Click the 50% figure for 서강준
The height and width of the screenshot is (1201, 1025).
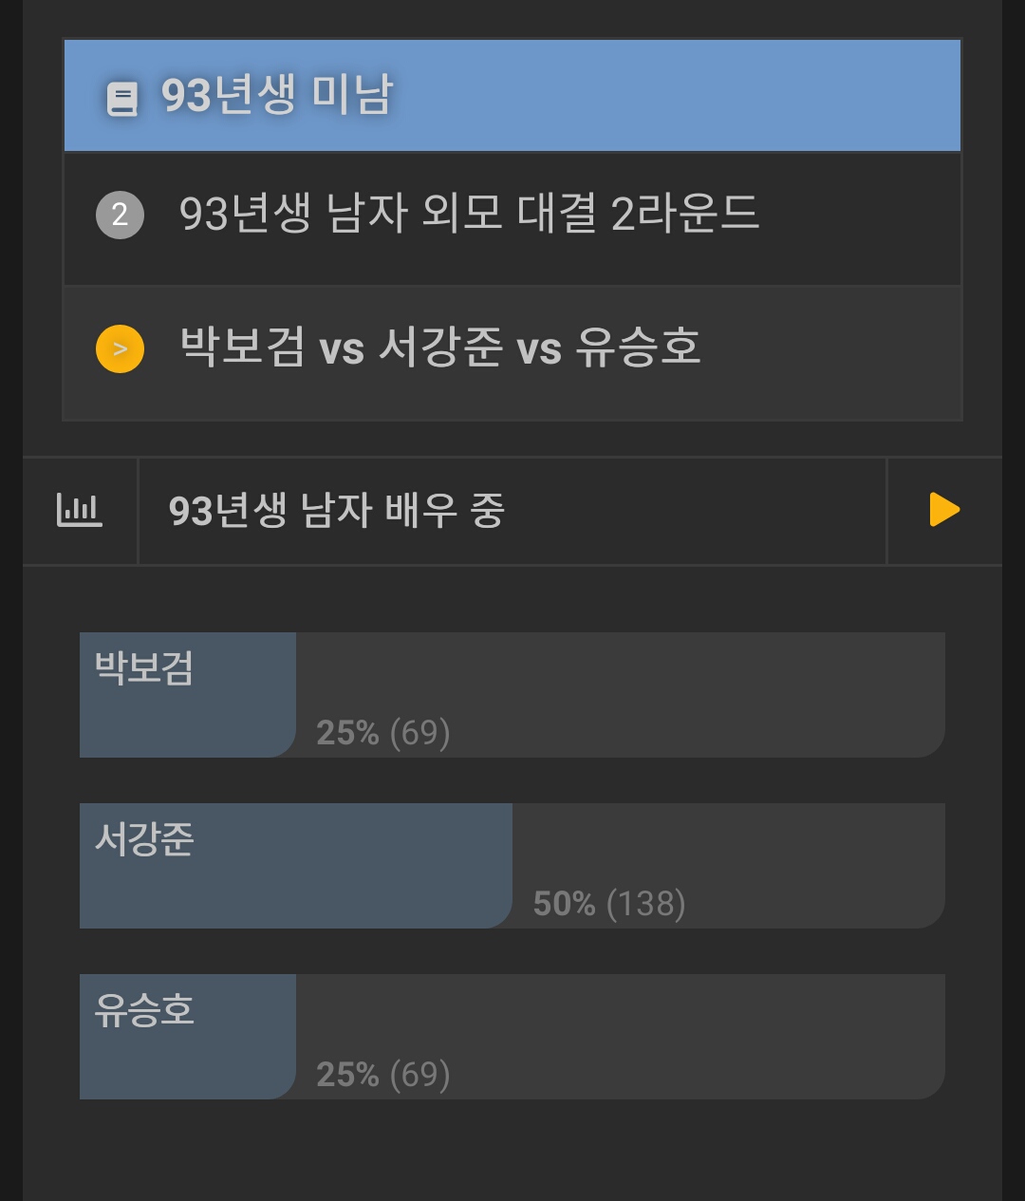pos(564,904)
